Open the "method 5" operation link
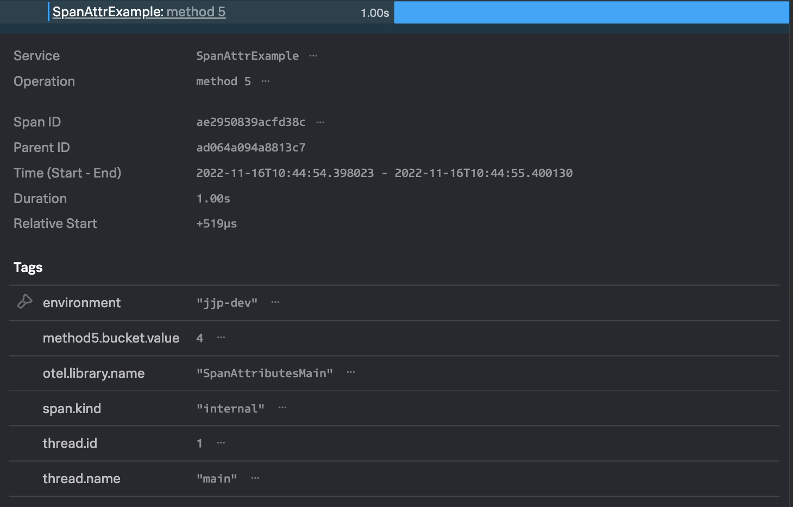Viewport: 793px width, 507px height. point(196,12)
